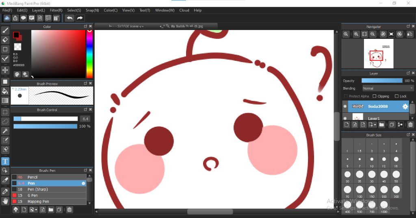Image resolution: width=416 pixels, height=218 pixels.
Task: Select the Magic Wand tool
Action: (x=5, y=131)
